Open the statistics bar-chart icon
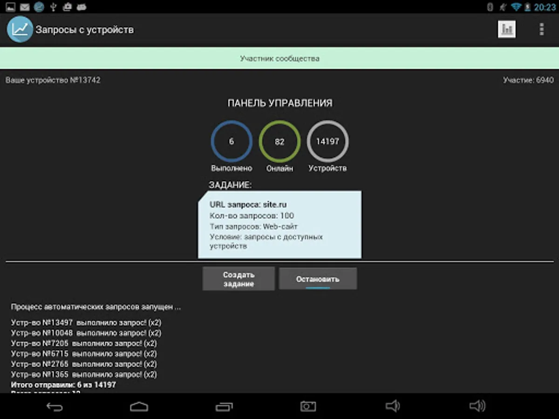The height and width of the screenshot is (419, 559). [507, 29]
